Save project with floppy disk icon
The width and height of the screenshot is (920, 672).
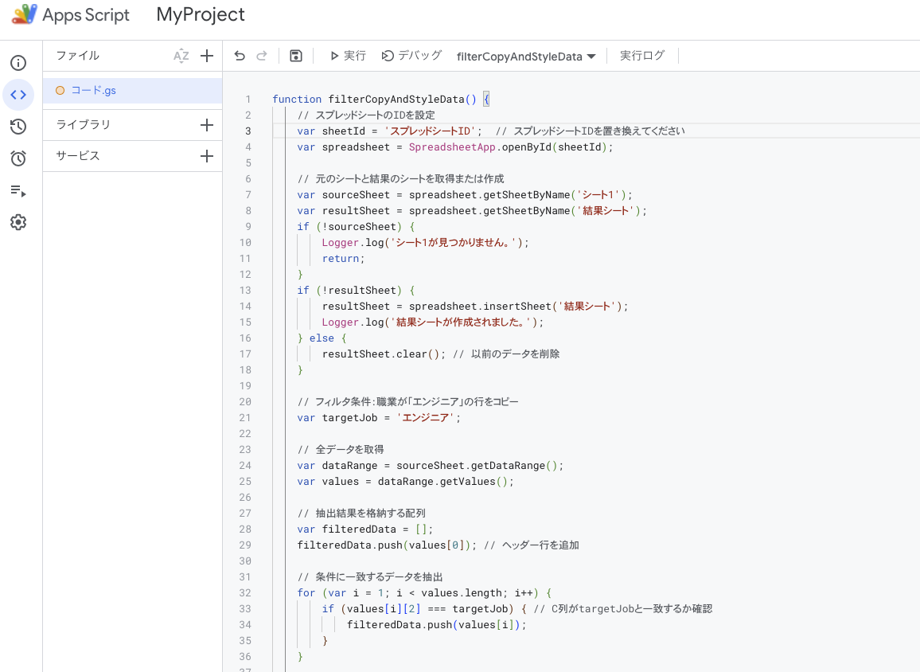click(x=296, y=56)
